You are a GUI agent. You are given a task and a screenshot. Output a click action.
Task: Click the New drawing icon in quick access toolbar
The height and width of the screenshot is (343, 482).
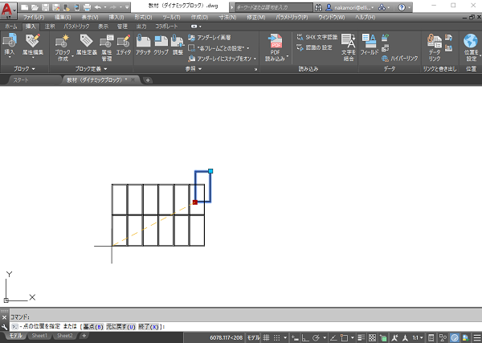pos(24,7)
